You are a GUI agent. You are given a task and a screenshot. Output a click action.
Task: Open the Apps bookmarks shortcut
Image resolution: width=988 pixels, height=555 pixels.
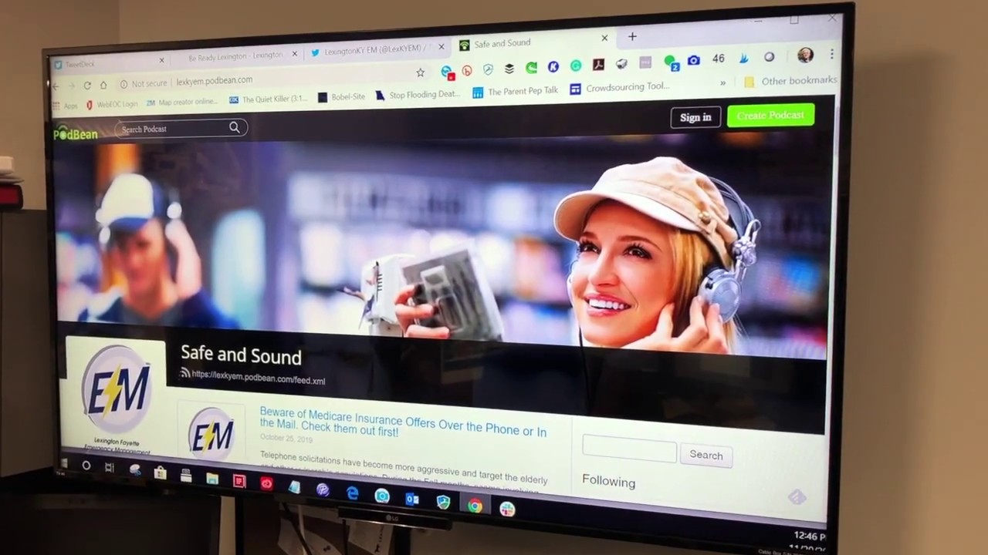pyautogui.click(x=66, y=106)
